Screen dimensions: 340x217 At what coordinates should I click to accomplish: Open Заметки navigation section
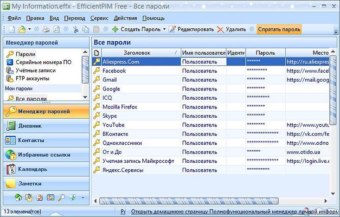coord(46,184)
